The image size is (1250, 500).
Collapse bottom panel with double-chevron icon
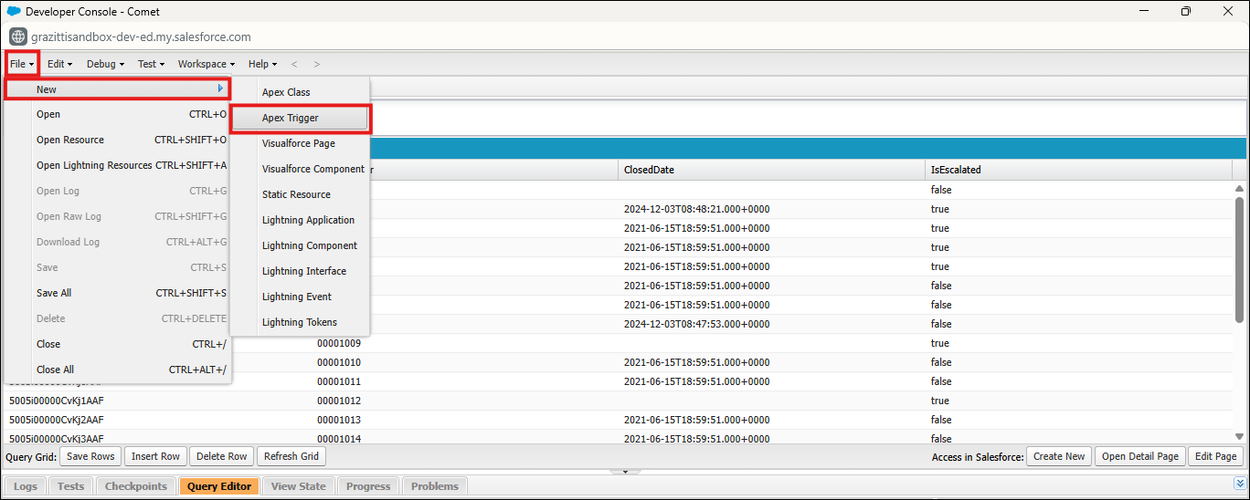click(x=1239, y=484)
